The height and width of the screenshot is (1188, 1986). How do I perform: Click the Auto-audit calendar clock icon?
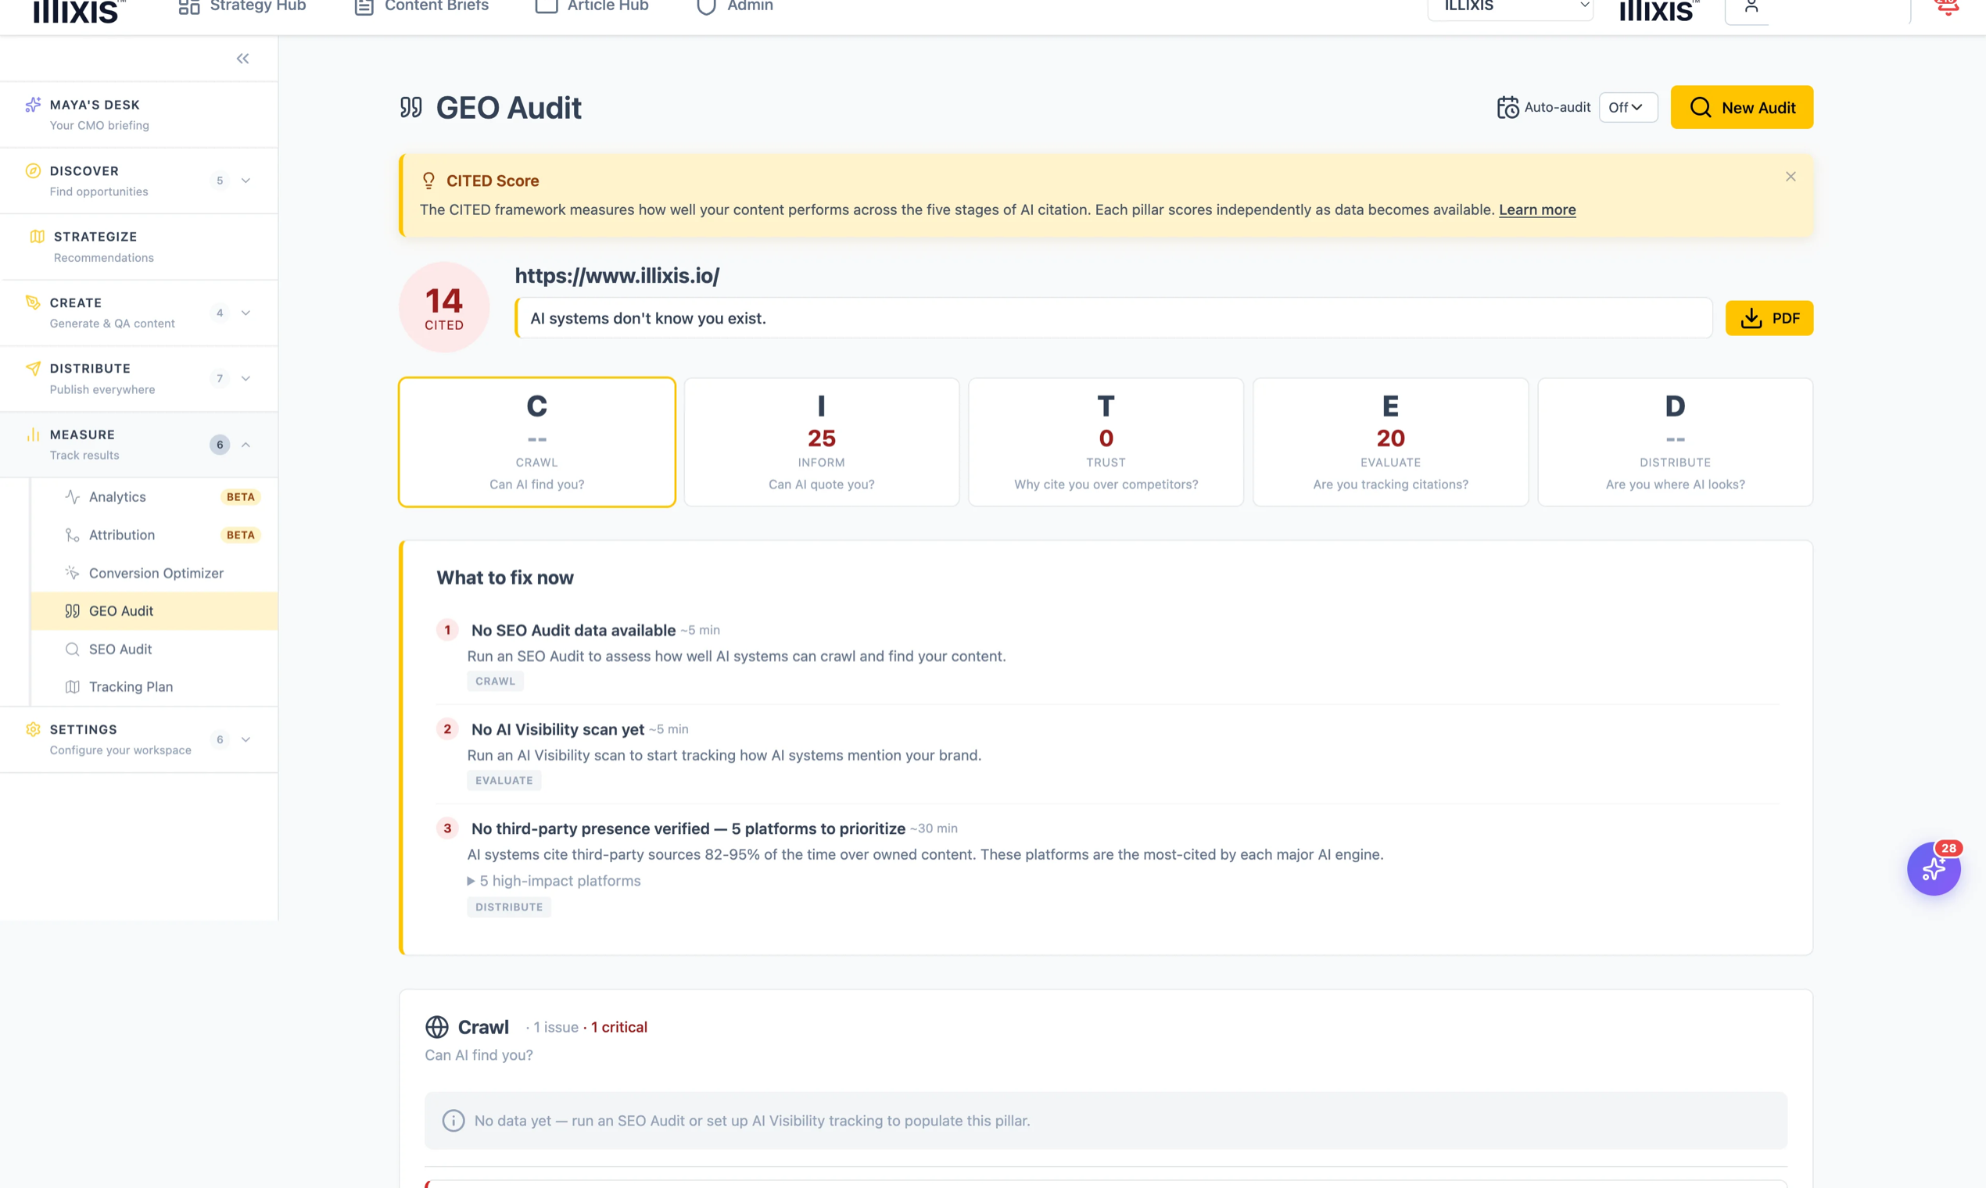click(1508, 107)
